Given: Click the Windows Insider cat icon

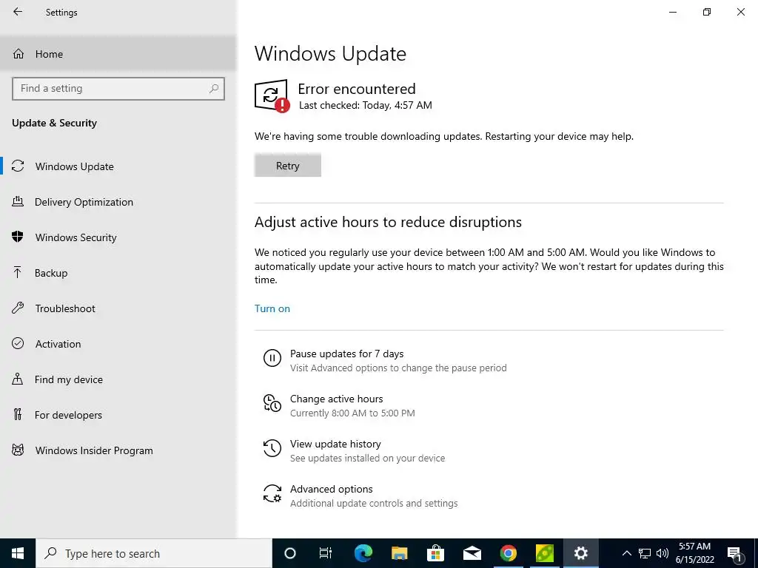Looking at the screenshot, I should tap(18, 450).
